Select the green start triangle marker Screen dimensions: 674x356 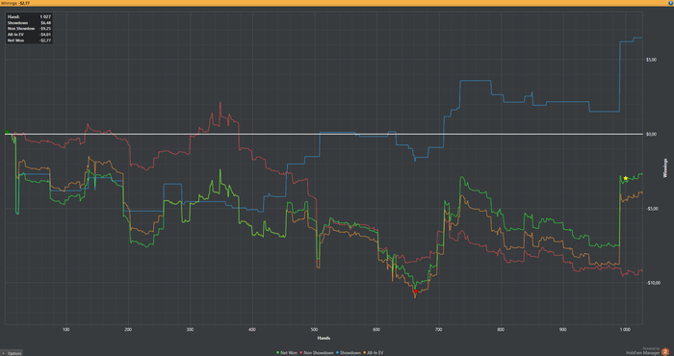point(7,132)
